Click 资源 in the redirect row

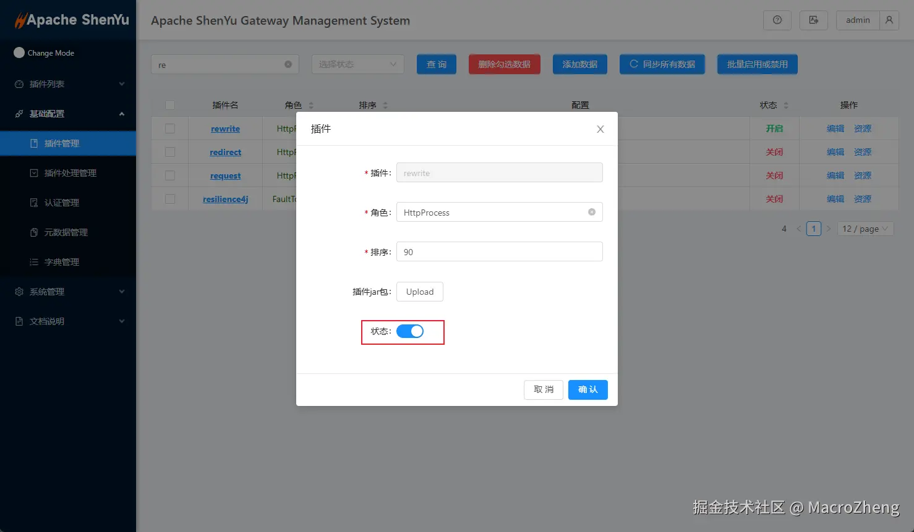point(863,152)
